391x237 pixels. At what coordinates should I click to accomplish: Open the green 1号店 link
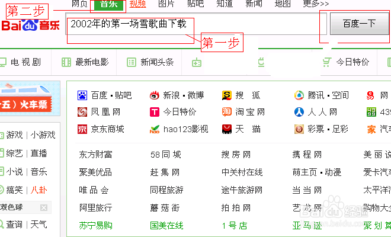tap(235, 226)
